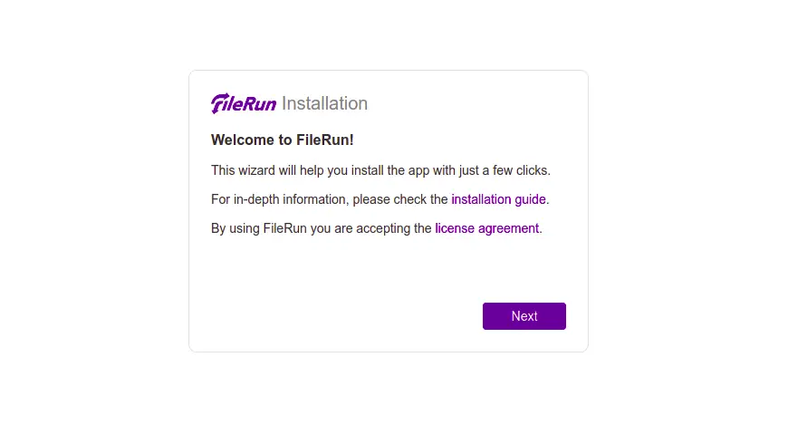Open the installation guide link
788x434 pixels.
point(498,199)
